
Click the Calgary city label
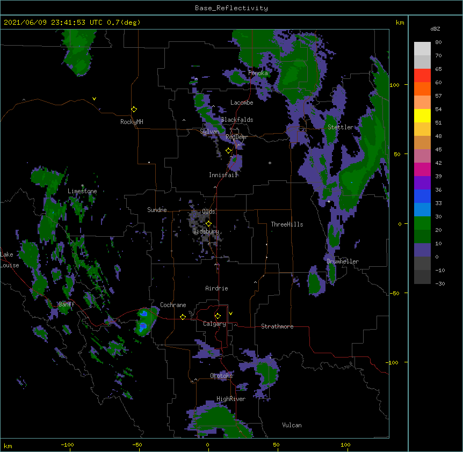[x=215, y=324]
